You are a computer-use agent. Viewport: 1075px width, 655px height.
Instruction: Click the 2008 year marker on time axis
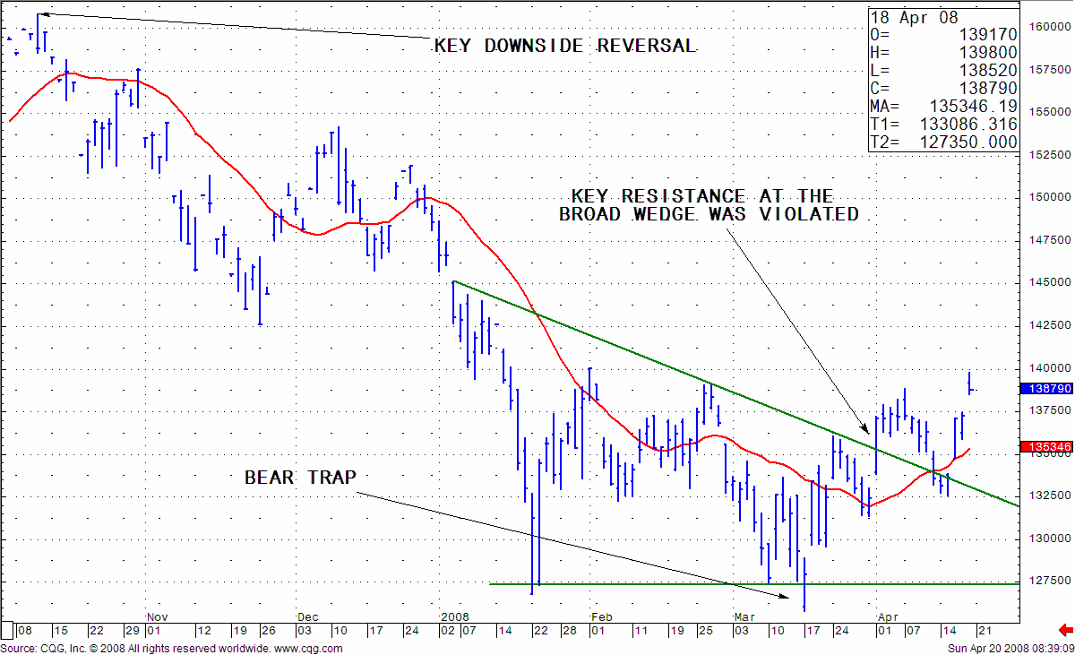(x=453, y=617)
